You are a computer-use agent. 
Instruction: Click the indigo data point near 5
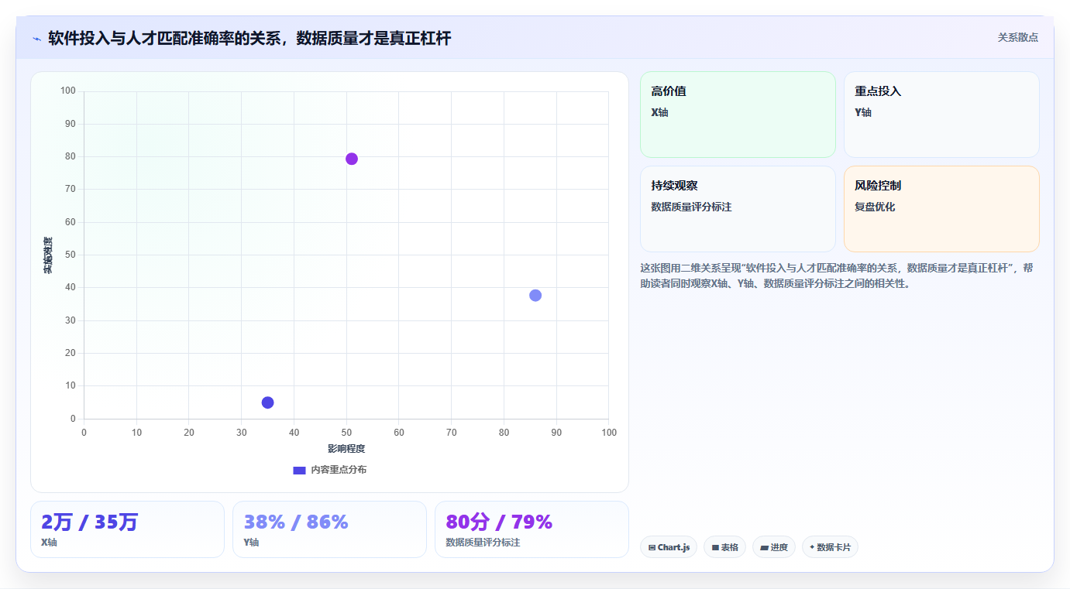pyautogui.click(x=267, y=402)
